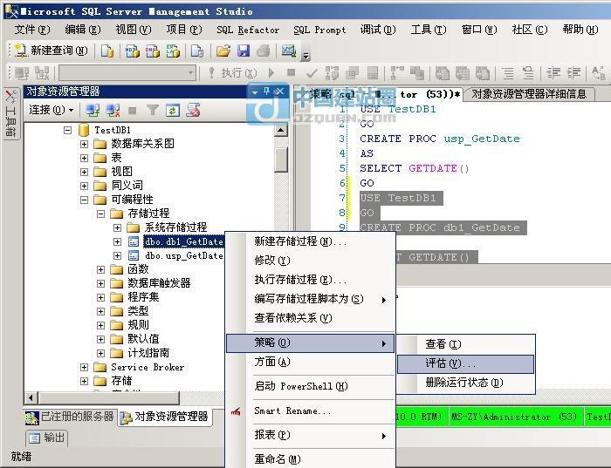Switch to the 已注册的服务器 tab
The image size is (611, 468).
(70, 417)
